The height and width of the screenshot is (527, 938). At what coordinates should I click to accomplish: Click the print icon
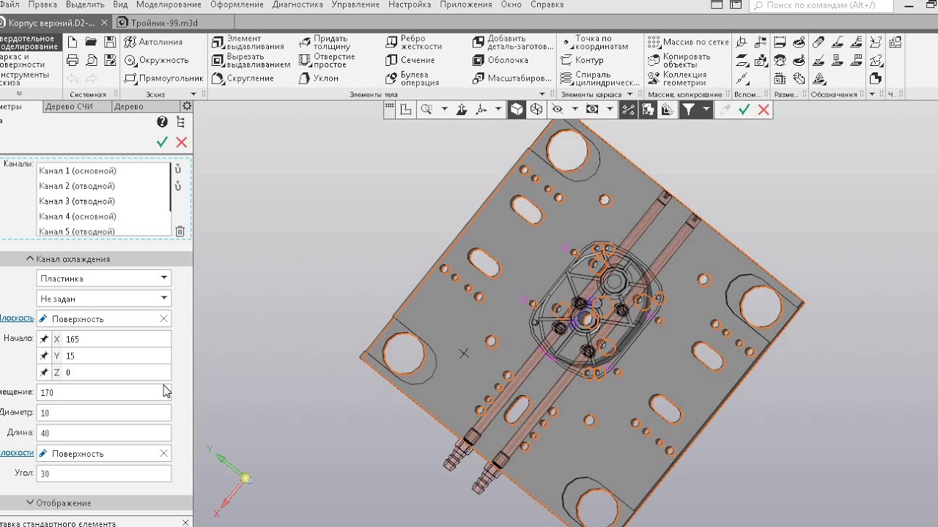tap(73, 61)
